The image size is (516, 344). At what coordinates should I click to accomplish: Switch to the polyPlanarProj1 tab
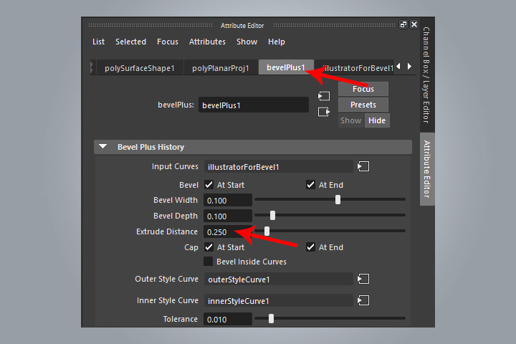(221, 68)
